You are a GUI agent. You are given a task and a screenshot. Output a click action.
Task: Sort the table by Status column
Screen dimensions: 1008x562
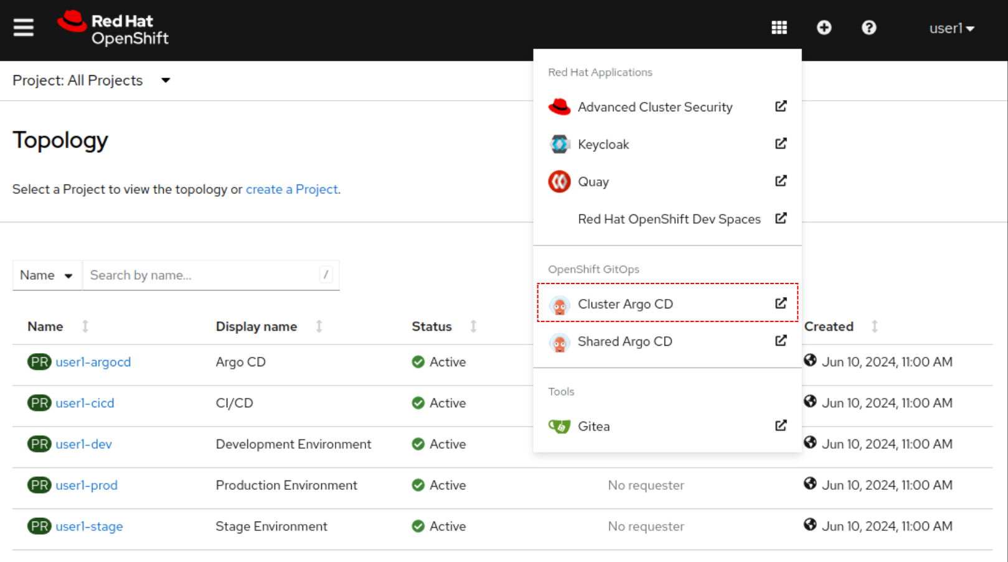point(444,326)
